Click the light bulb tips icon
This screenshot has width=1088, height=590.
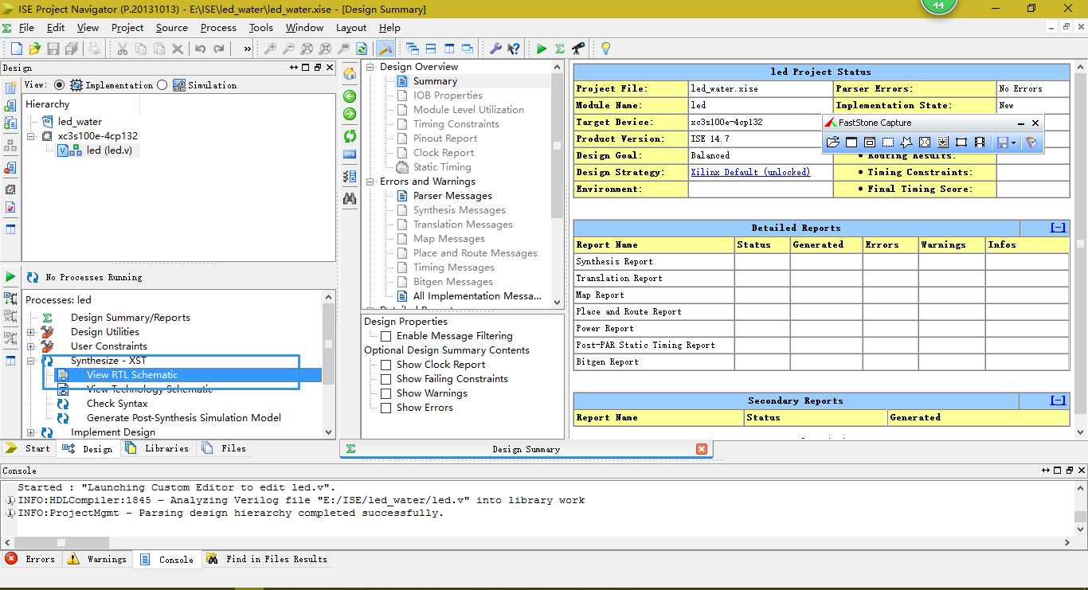pos(605,49)
